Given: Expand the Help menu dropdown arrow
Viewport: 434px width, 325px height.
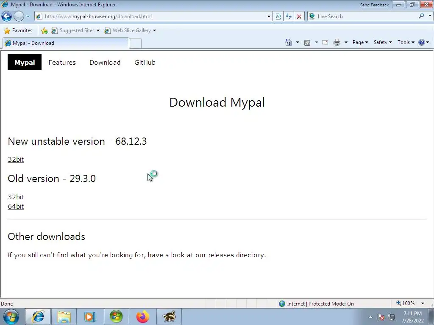Looking at the screenshot, I should (x=428, y=42).
